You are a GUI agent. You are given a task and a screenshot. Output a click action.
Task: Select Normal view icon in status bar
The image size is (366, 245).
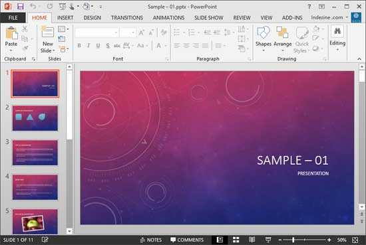220,240
